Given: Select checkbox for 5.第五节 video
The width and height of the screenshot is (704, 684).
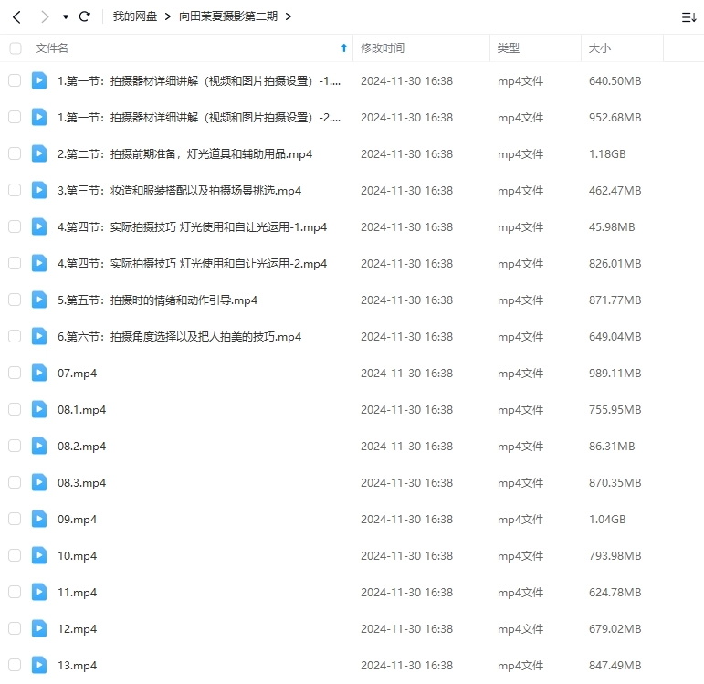Looking at the screenshot, I should pyautogui.click(x=15, y=300).
